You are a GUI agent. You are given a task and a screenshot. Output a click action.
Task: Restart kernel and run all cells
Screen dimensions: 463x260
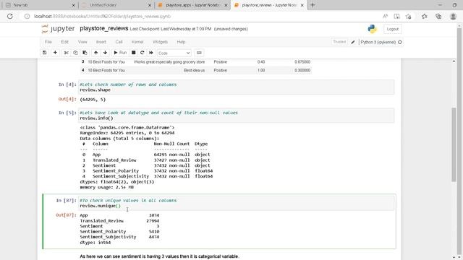click(x=151, y=53)
